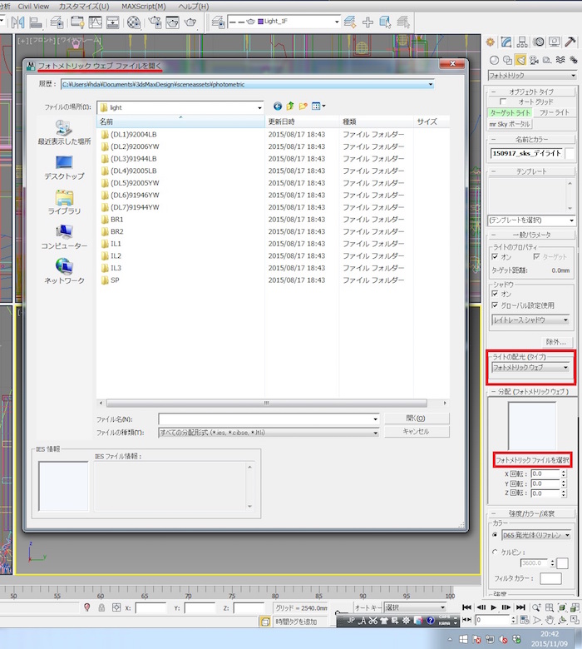Toggle the Auto Grid checkbox

[504, 101]
